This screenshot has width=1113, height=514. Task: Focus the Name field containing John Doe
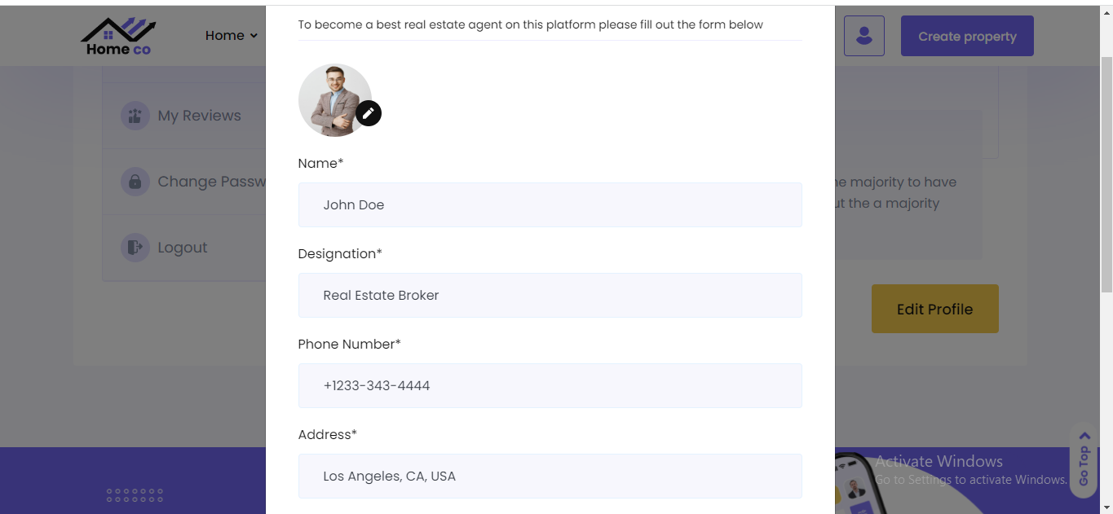coord(550,205)
